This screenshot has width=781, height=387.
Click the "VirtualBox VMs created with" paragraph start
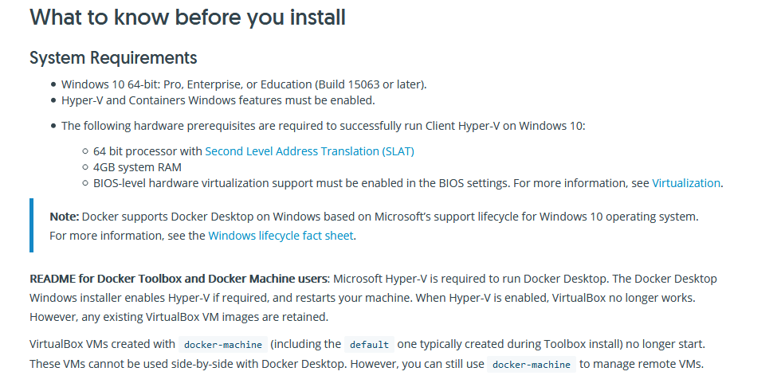coord(102,344)
